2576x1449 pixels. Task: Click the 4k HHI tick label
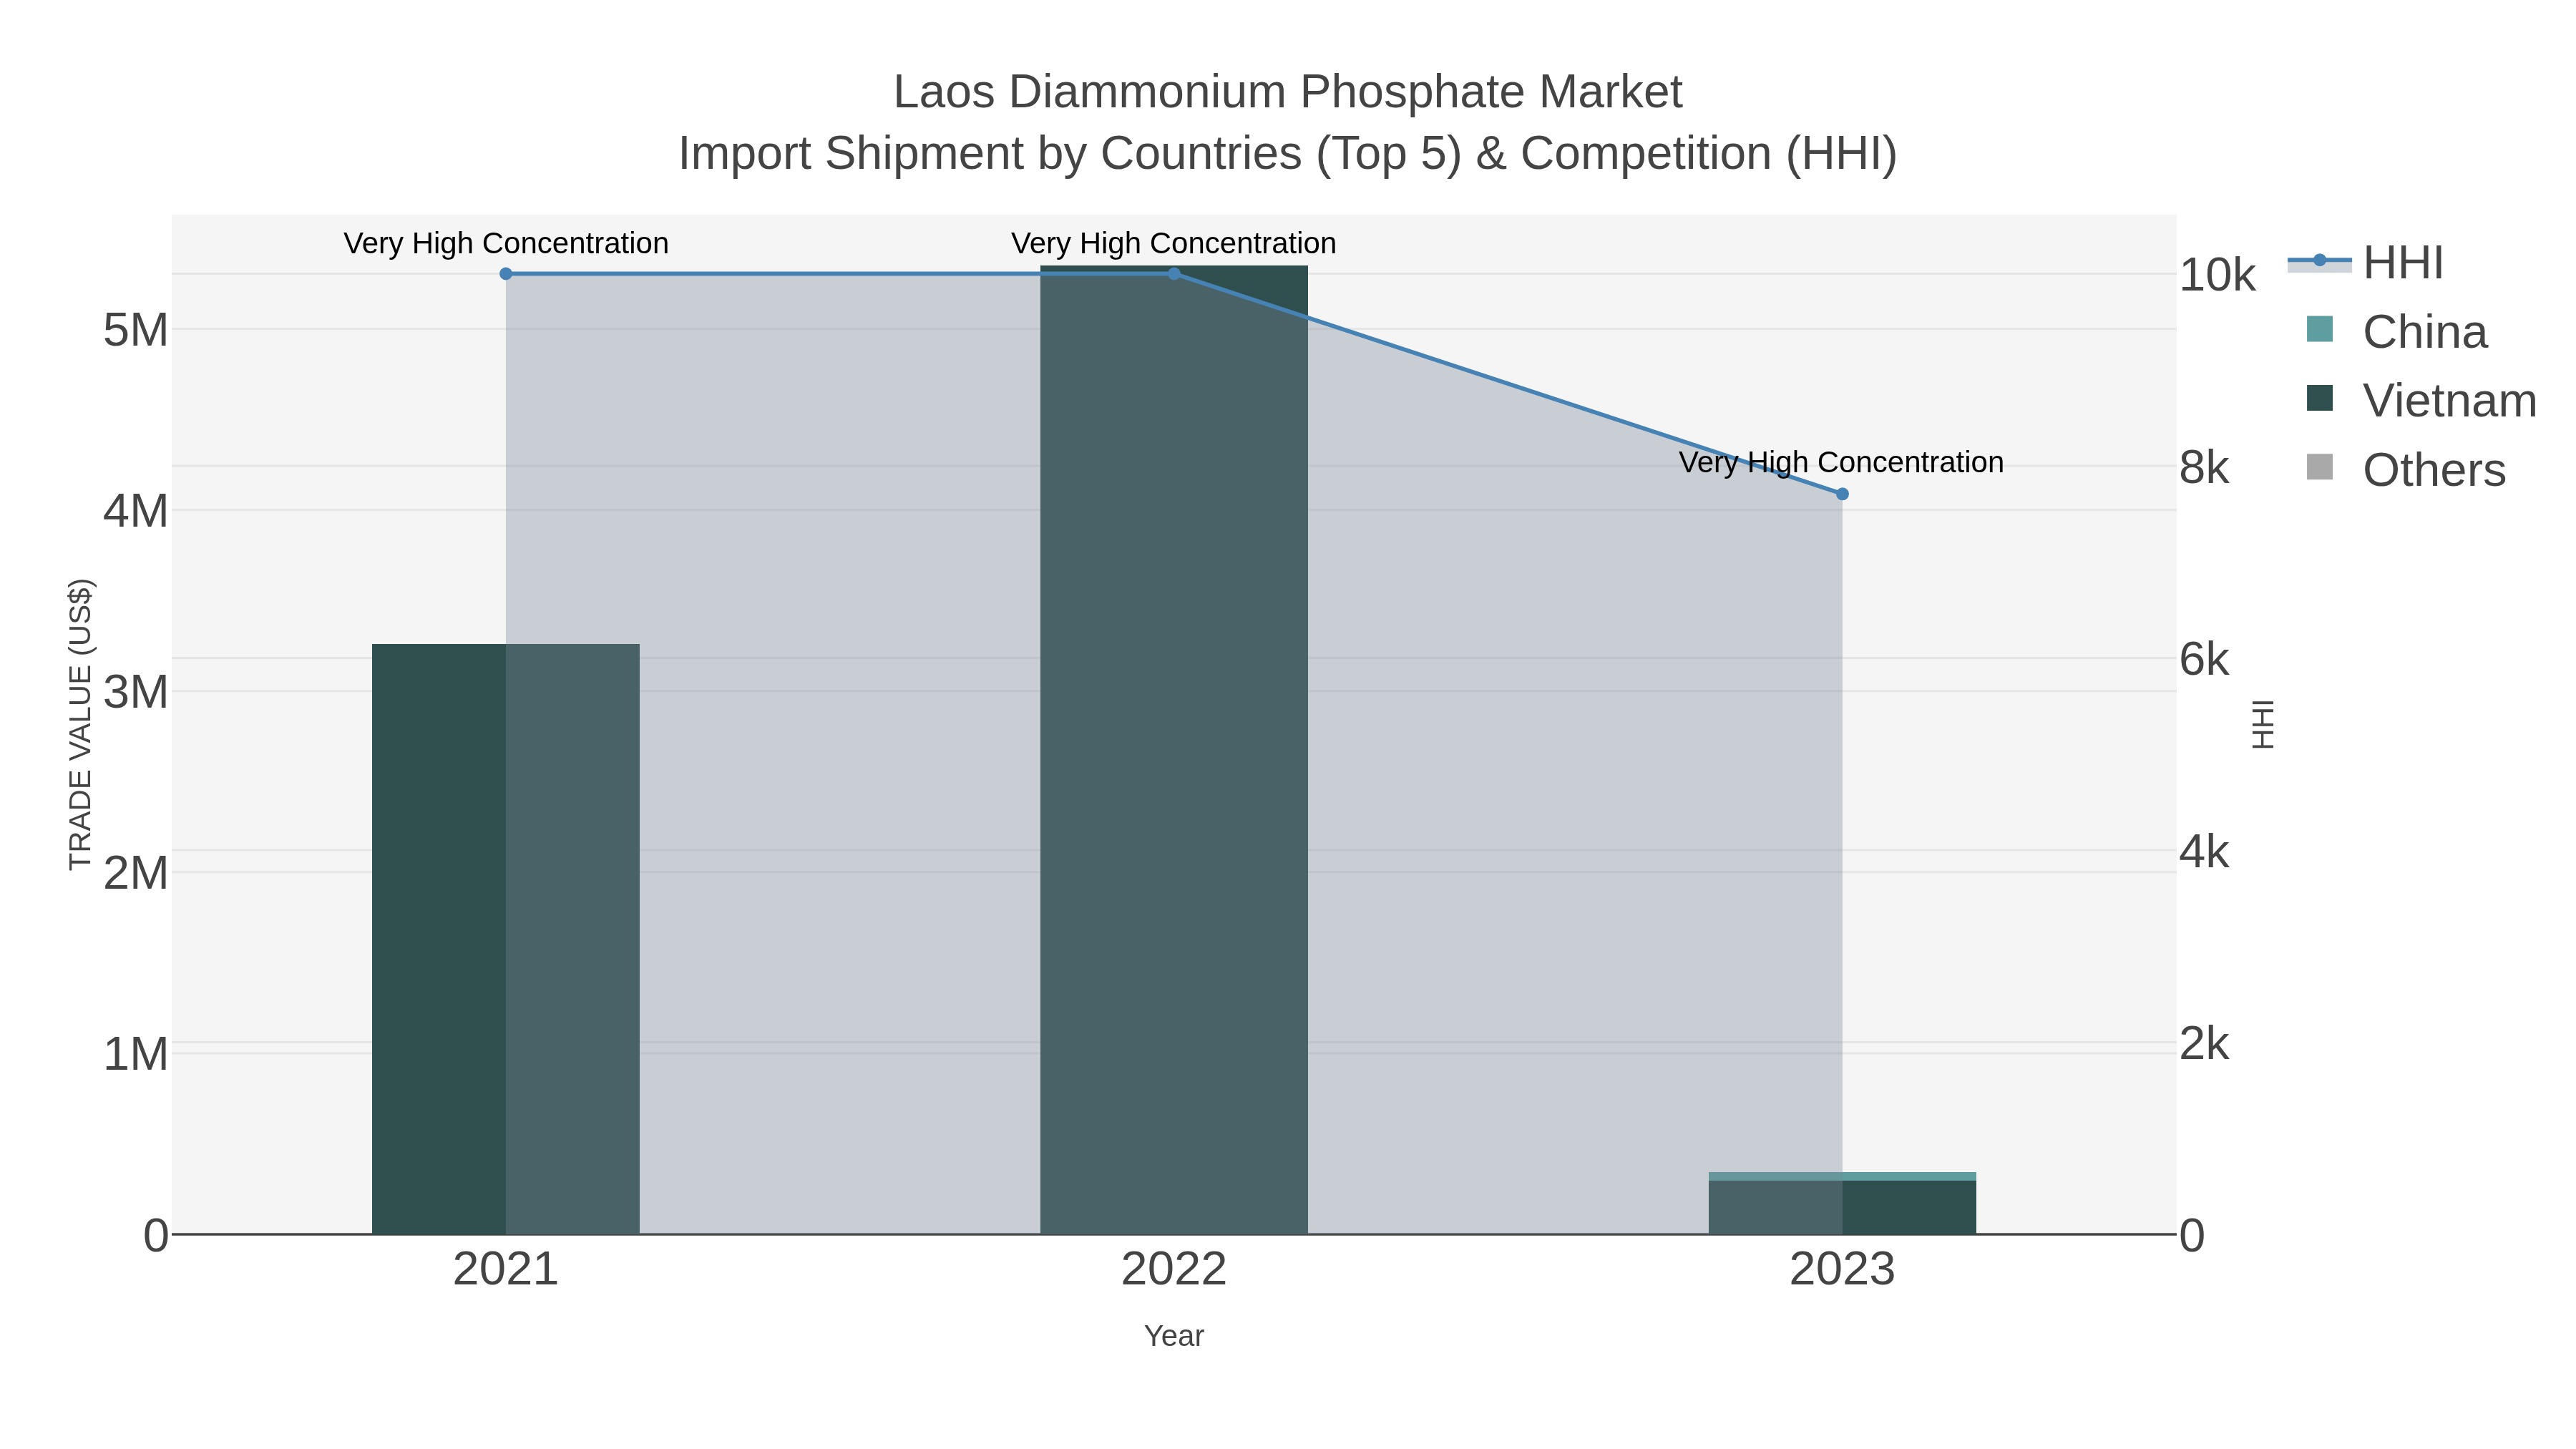pyautogui.click(x=2205, y=851)
